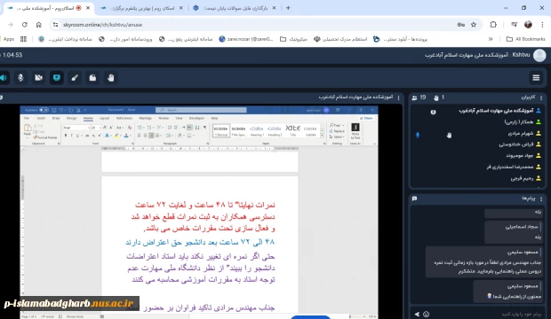The height and width of the screenshot is (319, 551).
Task: Open users panel options menu
Action: coord(541,97)
